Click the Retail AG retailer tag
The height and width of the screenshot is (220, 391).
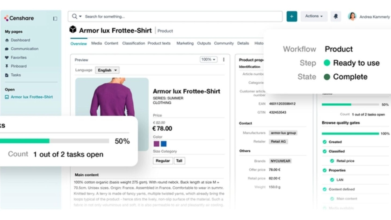[278, 142]
